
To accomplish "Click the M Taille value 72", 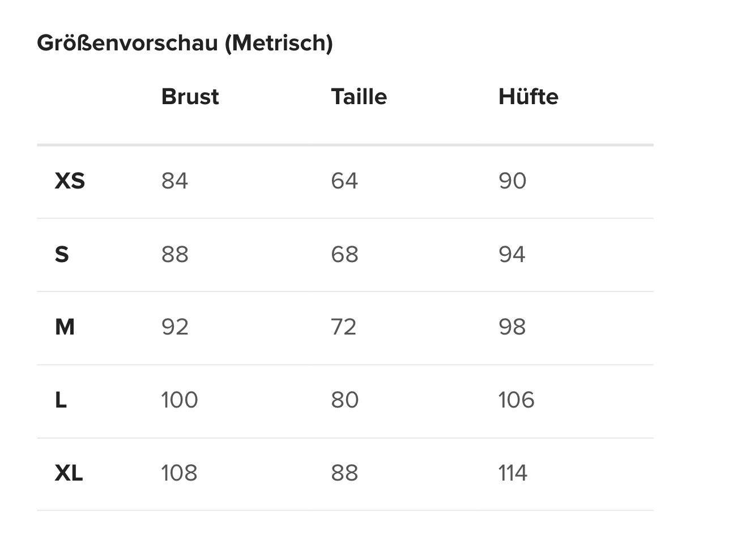I will 344,327.
